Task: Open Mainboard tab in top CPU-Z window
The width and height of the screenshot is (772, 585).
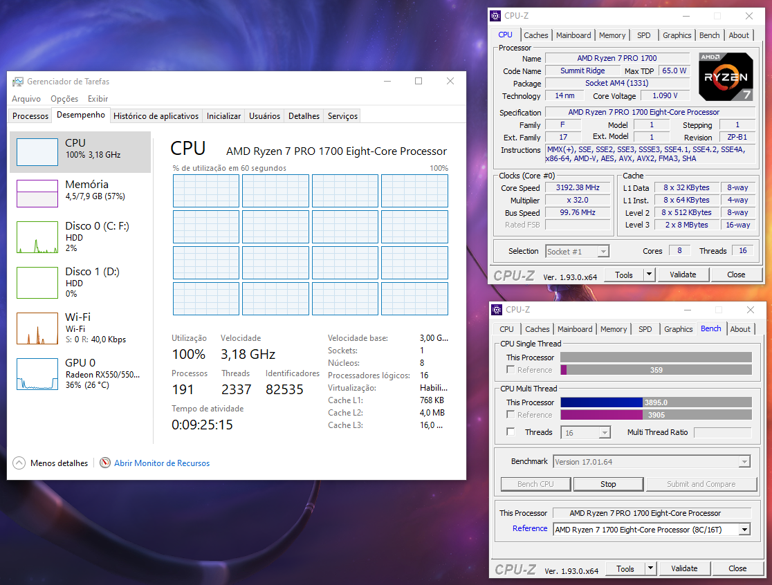Action: 573,35
